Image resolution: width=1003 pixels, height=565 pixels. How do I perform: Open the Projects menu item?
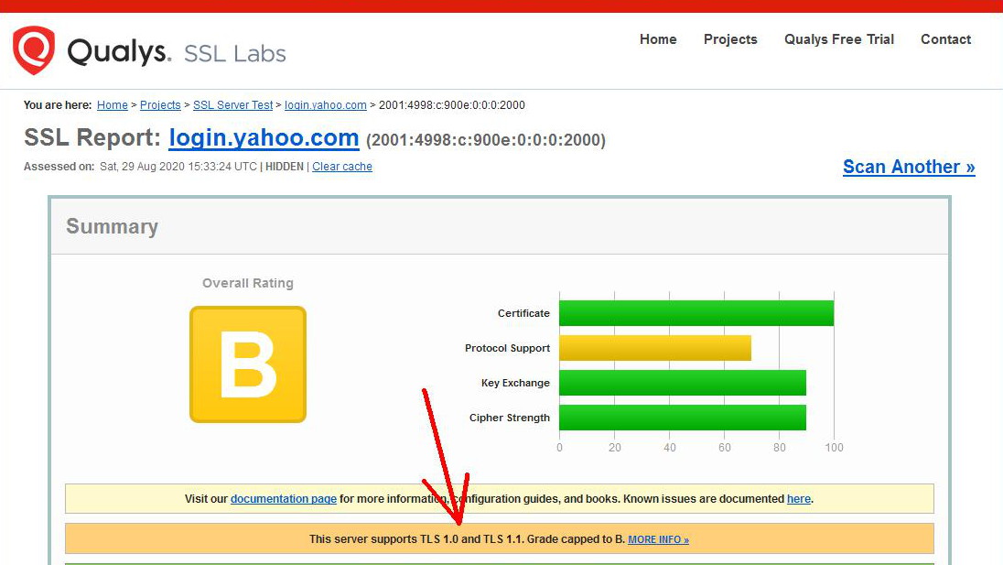[730, 39]
